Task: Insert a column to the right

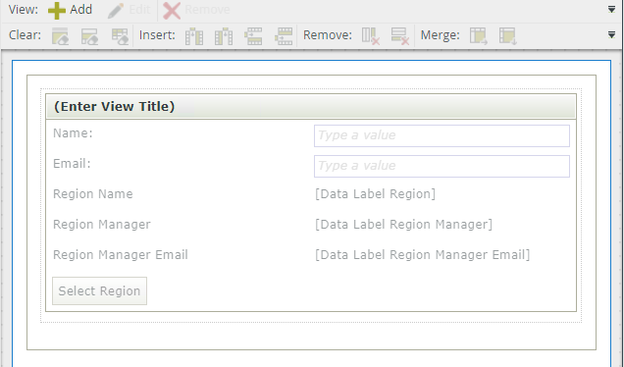Action: [x=224, y=36]
